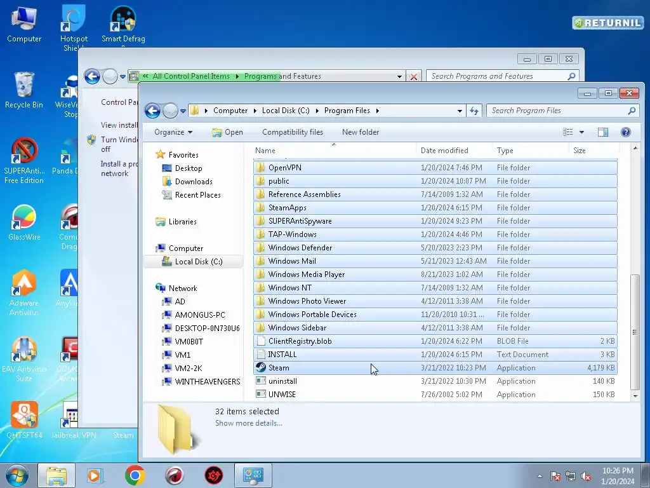Sort by the Size column header
The image size is (650, 488).
coord(594,150)
